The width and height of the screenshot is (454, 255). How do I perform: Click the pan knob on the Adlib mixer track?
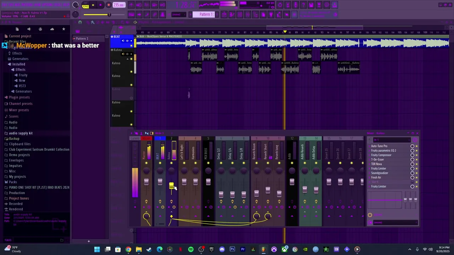point(292,171)
